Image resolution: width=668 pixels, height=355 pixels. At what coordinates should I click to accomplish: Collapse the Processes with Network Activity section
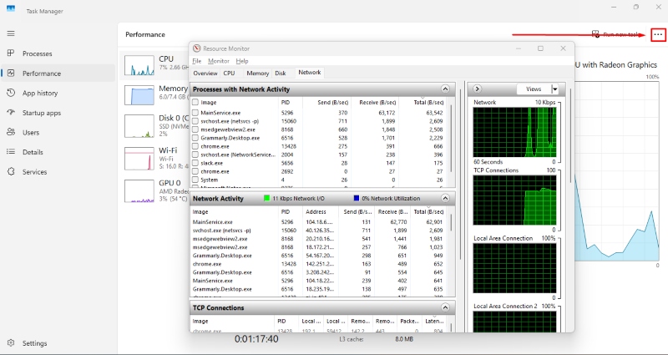[x=448, y=89]
